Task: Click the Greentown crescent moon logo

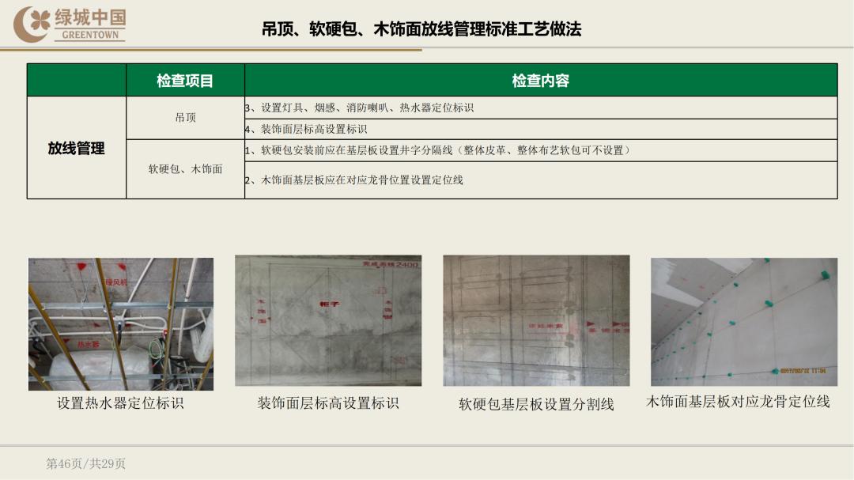Action: point(26,21)
